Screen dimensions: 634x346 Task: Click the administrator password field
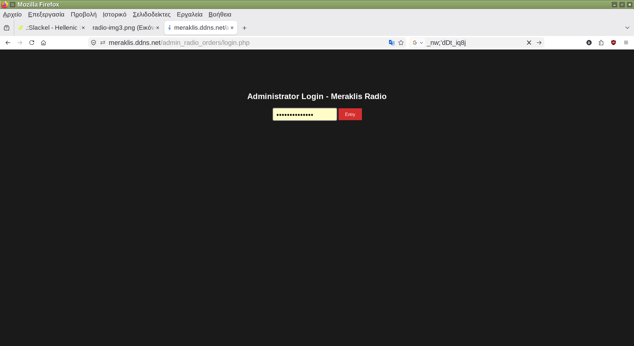[x=304, y=115]
